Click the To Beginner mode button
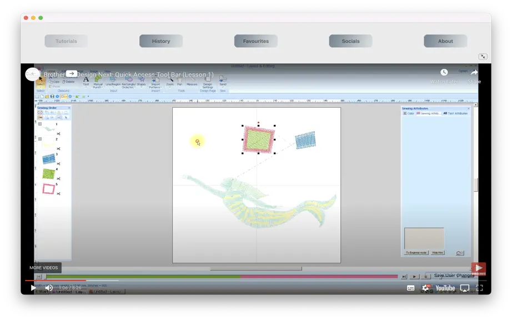 pyautogui.click(x=416, y=253)
